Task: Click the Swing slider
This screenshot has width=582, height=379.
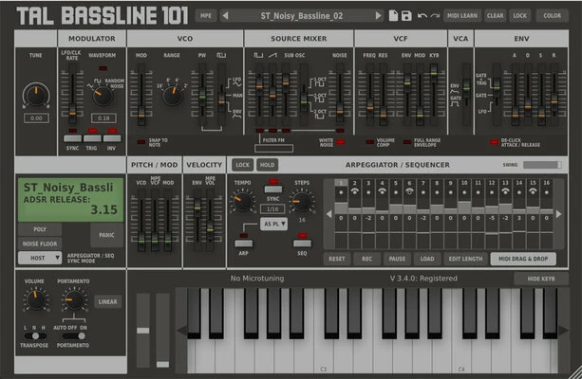Action: pyautogui.click(x=542, y=165)
